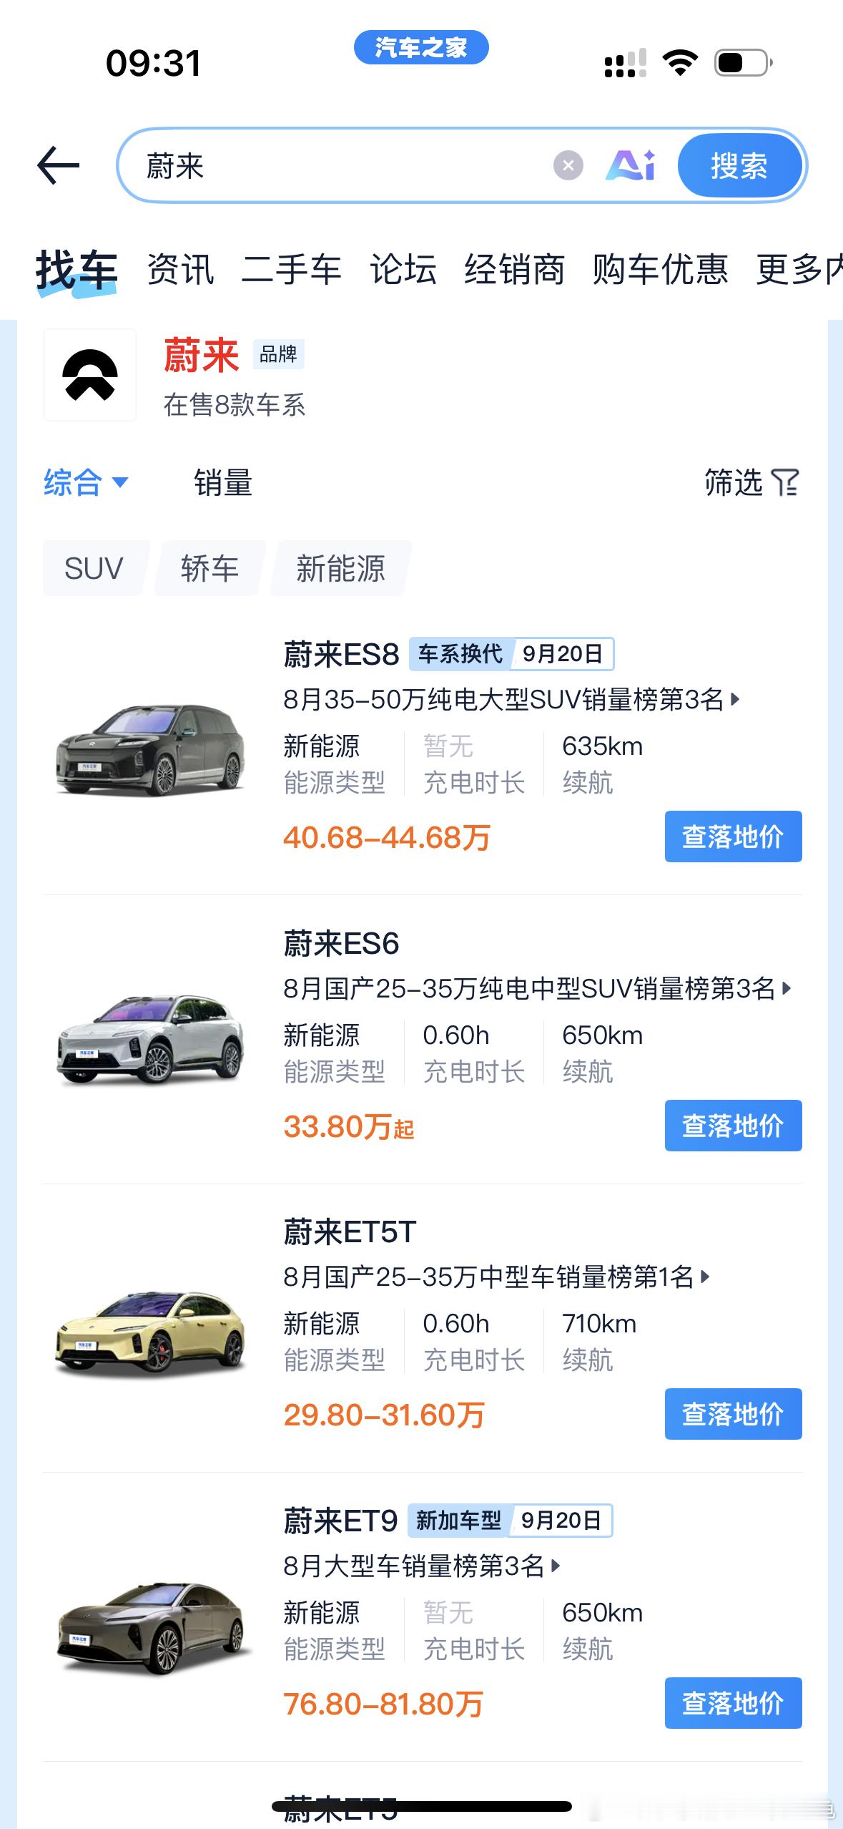This screenshot has width=843, height=1829.
Task: Focus the search field containing 蔚来
Action: 336,166
